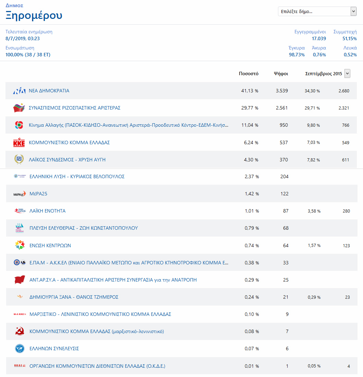Viewport: 363px width, 377px height.
Task: Open ΛΑΪΚΟΣ ΣΥΝΔΕΣΜΟΣ - ΧΡΥΣΗ ΑΥΓΗ link
Action: pyautogui.click(x=67, y=160)
